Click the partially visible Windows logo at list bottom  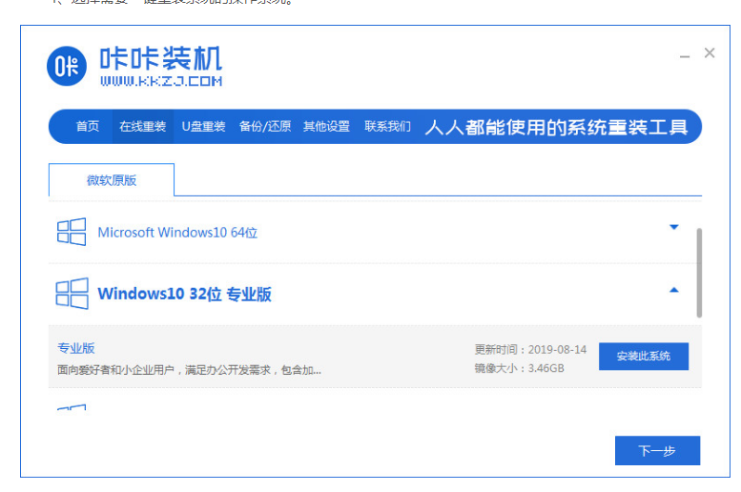(72, 408)
